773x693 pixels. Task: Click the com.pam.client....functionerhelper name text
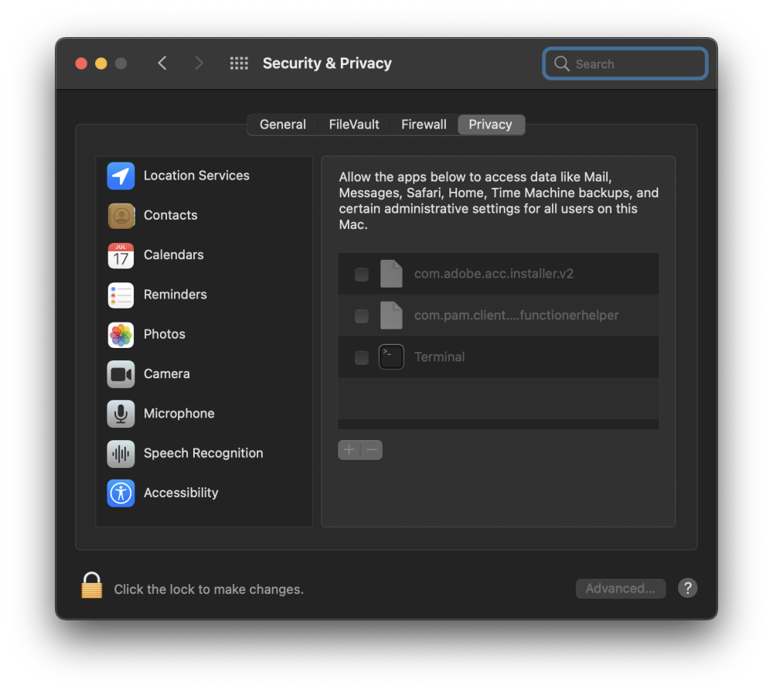(516, 316)
